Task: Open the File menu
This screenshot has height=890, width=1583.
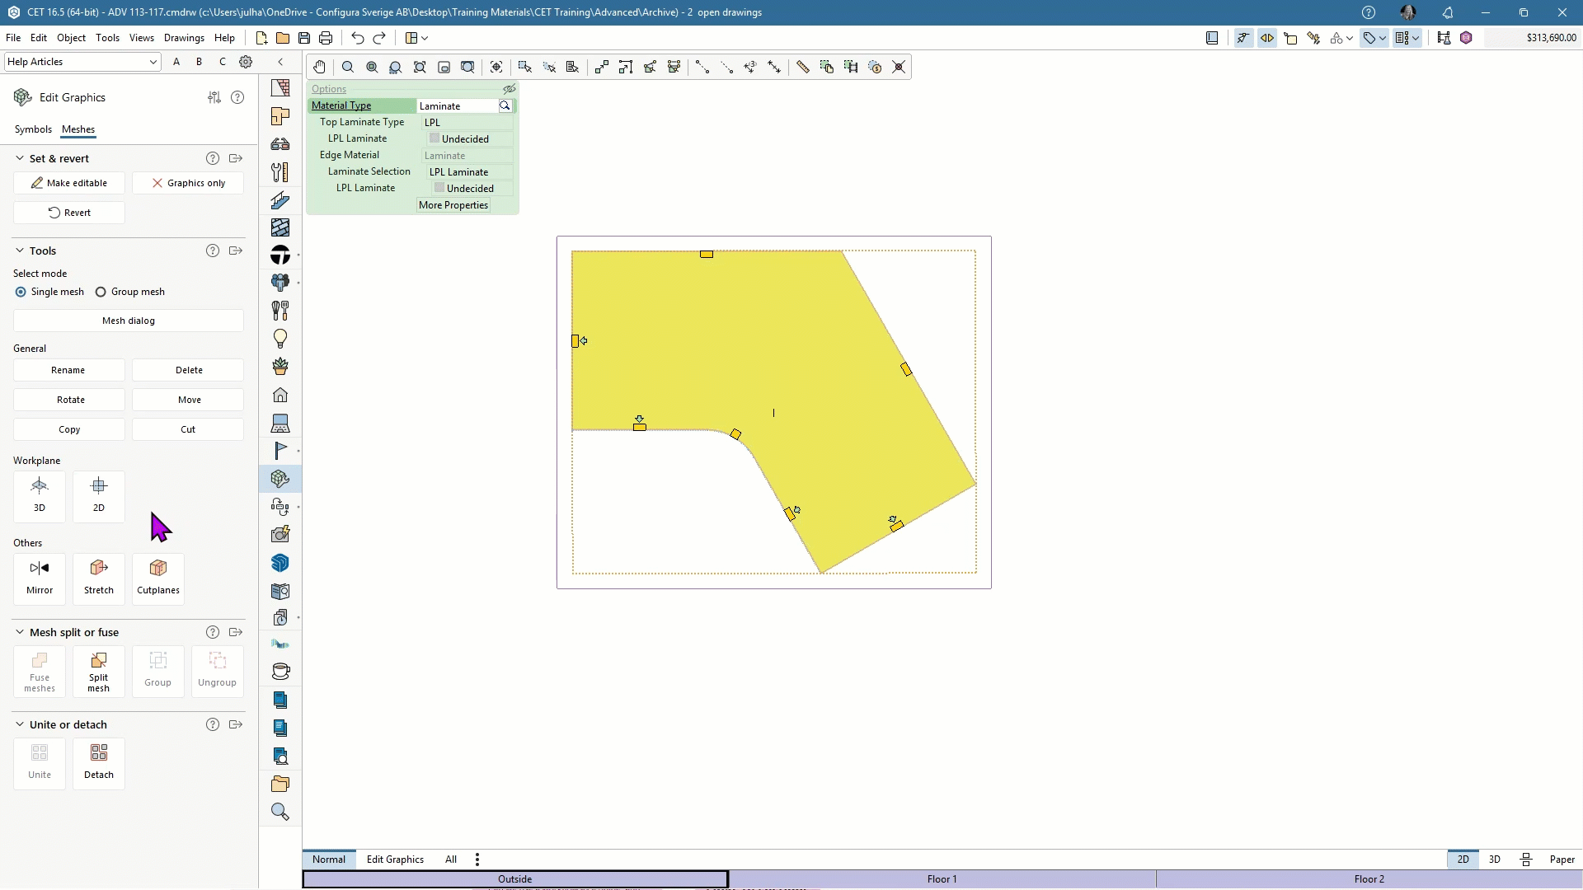Action: pos(13,38)
